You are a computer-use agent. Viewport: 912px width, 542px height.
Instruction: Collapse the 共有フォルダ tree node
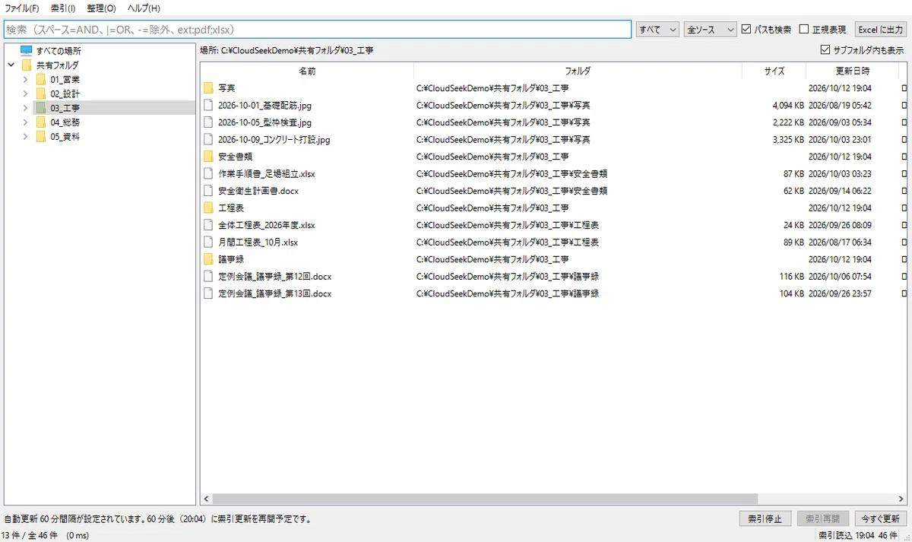click(x=11, y=65)
